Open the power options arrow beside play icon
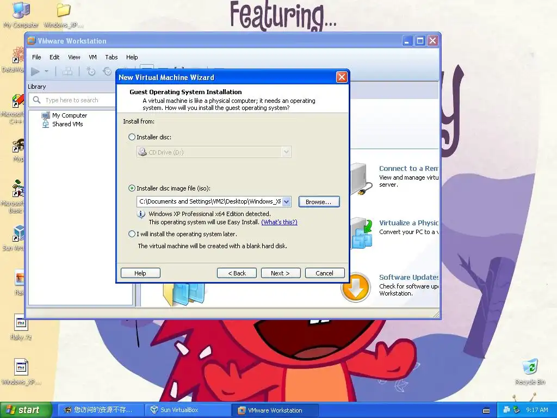Screen dimensions: 557x418 47,71
